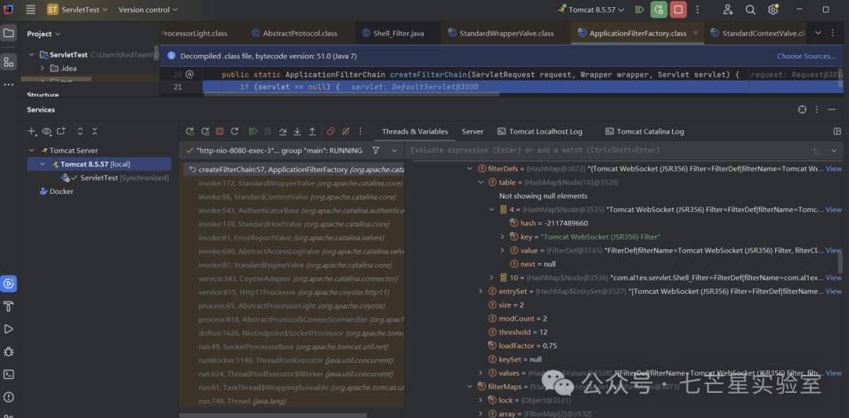This screenshot has width=849, height=418.
Task: Click the rerun debug Tomcat button in title bar
Action: (659, 9)
